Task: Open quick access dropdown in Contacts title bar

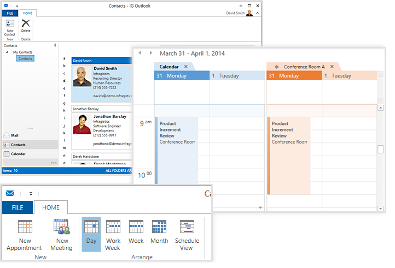Action: pos(17,6)
